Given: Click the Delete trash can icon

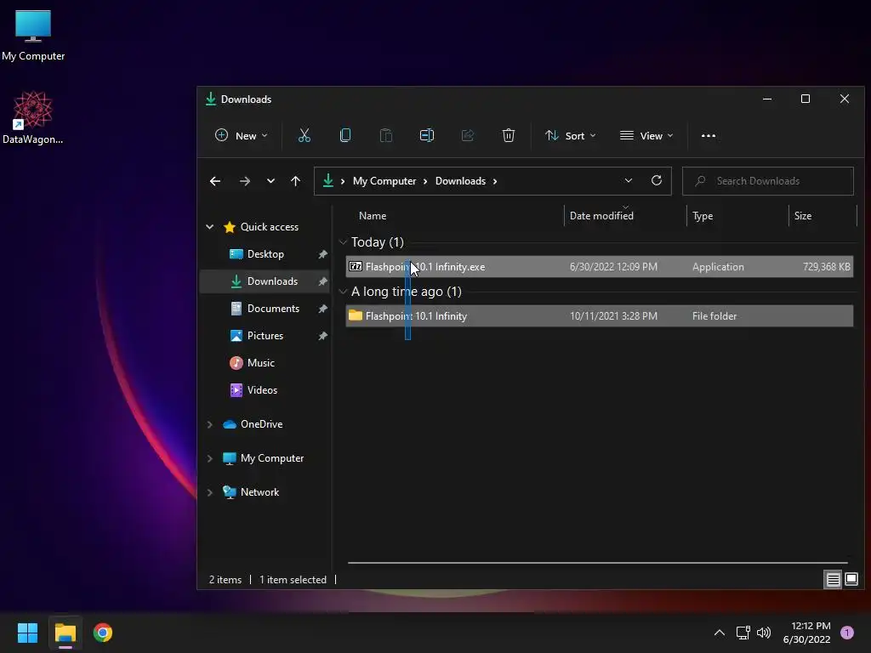Looking at the screenshot, I should pyautogui.click(x=509, y=135).
